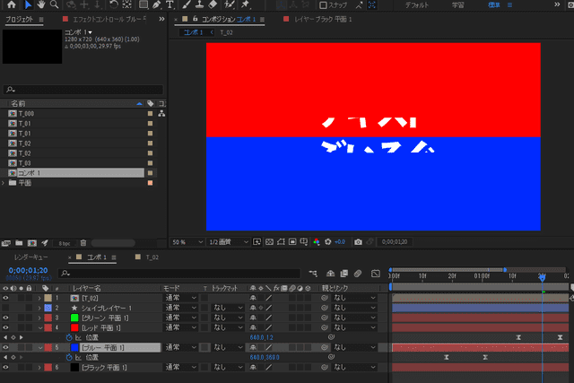Collapse the ブルー 平面 1 layer properties
This screenshot has height=383, width=574.
pos(39,347)
